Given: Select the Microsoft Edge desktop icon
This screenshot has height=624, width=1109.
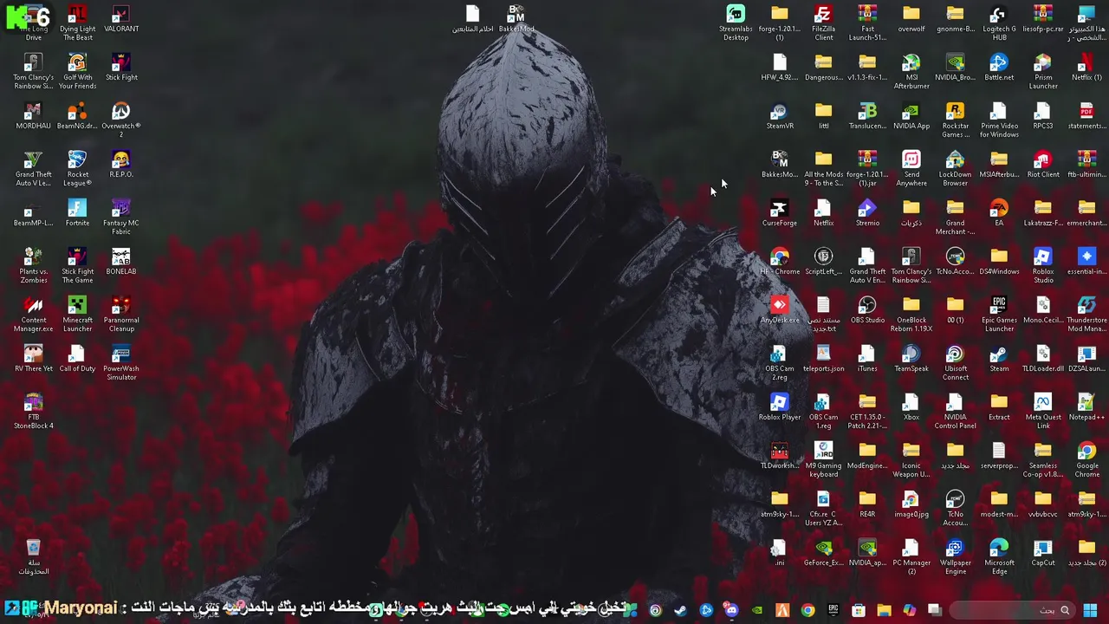Looking at the screenshot, I should pyautogui.click(x=999, y=556).
